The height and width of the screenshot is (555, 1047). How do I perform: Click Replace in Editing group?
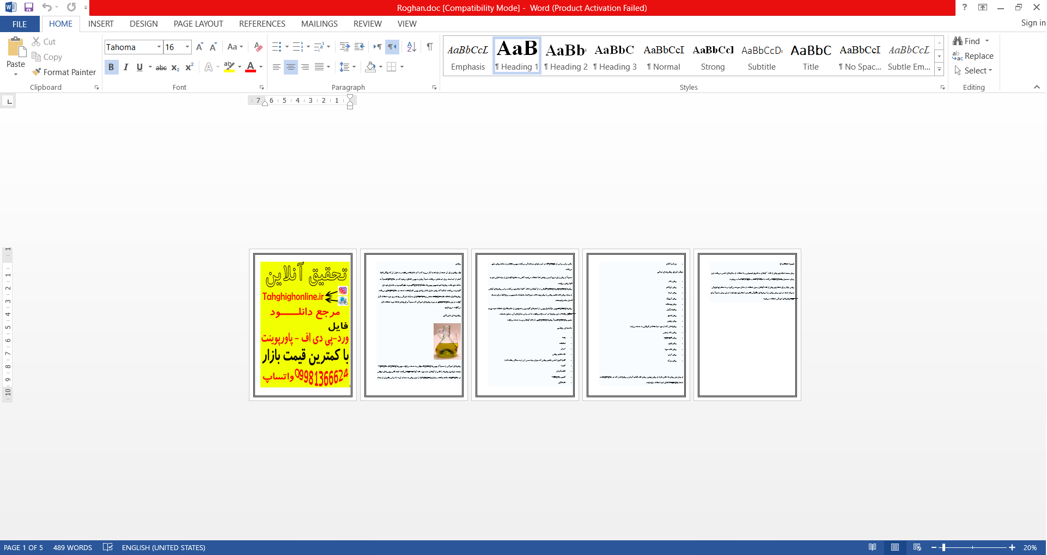coord(973,56)
